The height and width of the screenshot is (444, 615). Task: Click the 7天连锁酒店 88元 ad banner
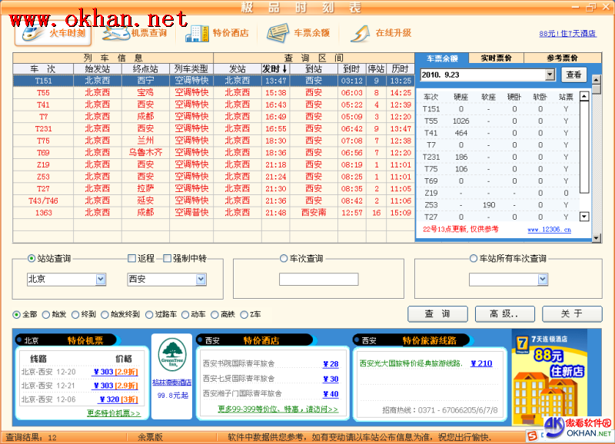point(549,377)
